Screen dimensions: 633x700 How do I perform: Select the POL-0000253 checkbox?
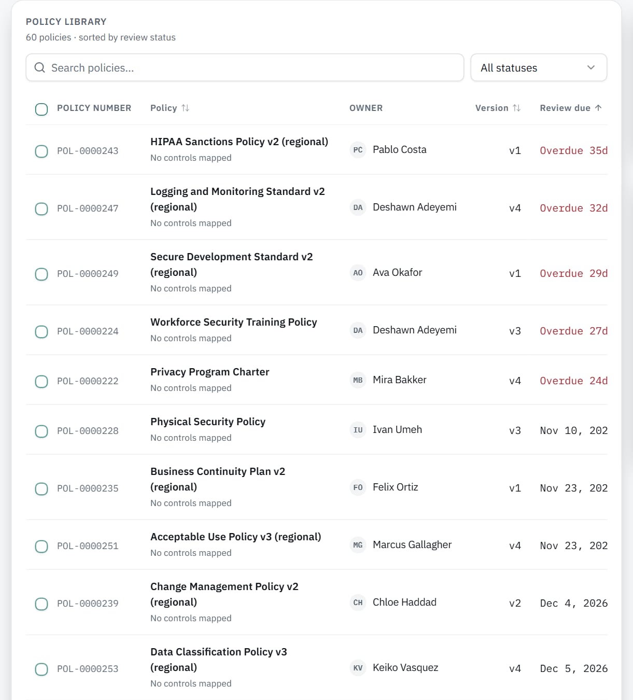pyautogui.click(x=41, y=669)
